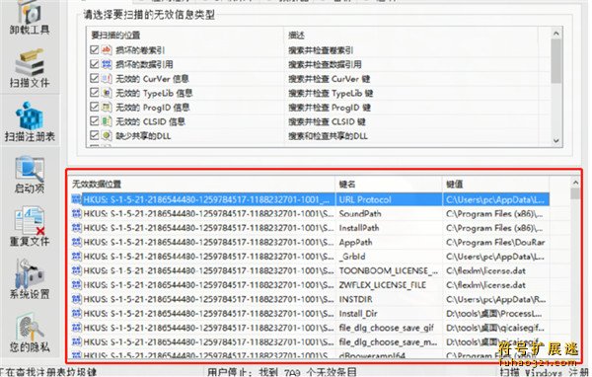592x377 pixels.
Task: Click the results list scroll up arrow
Action: click(575, 183)
